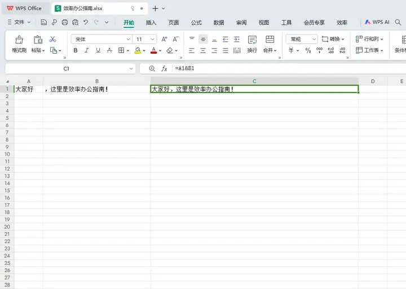The image size is (406, 289).
Task: Switch to the 审阅 Review tab
Action: 241,23
